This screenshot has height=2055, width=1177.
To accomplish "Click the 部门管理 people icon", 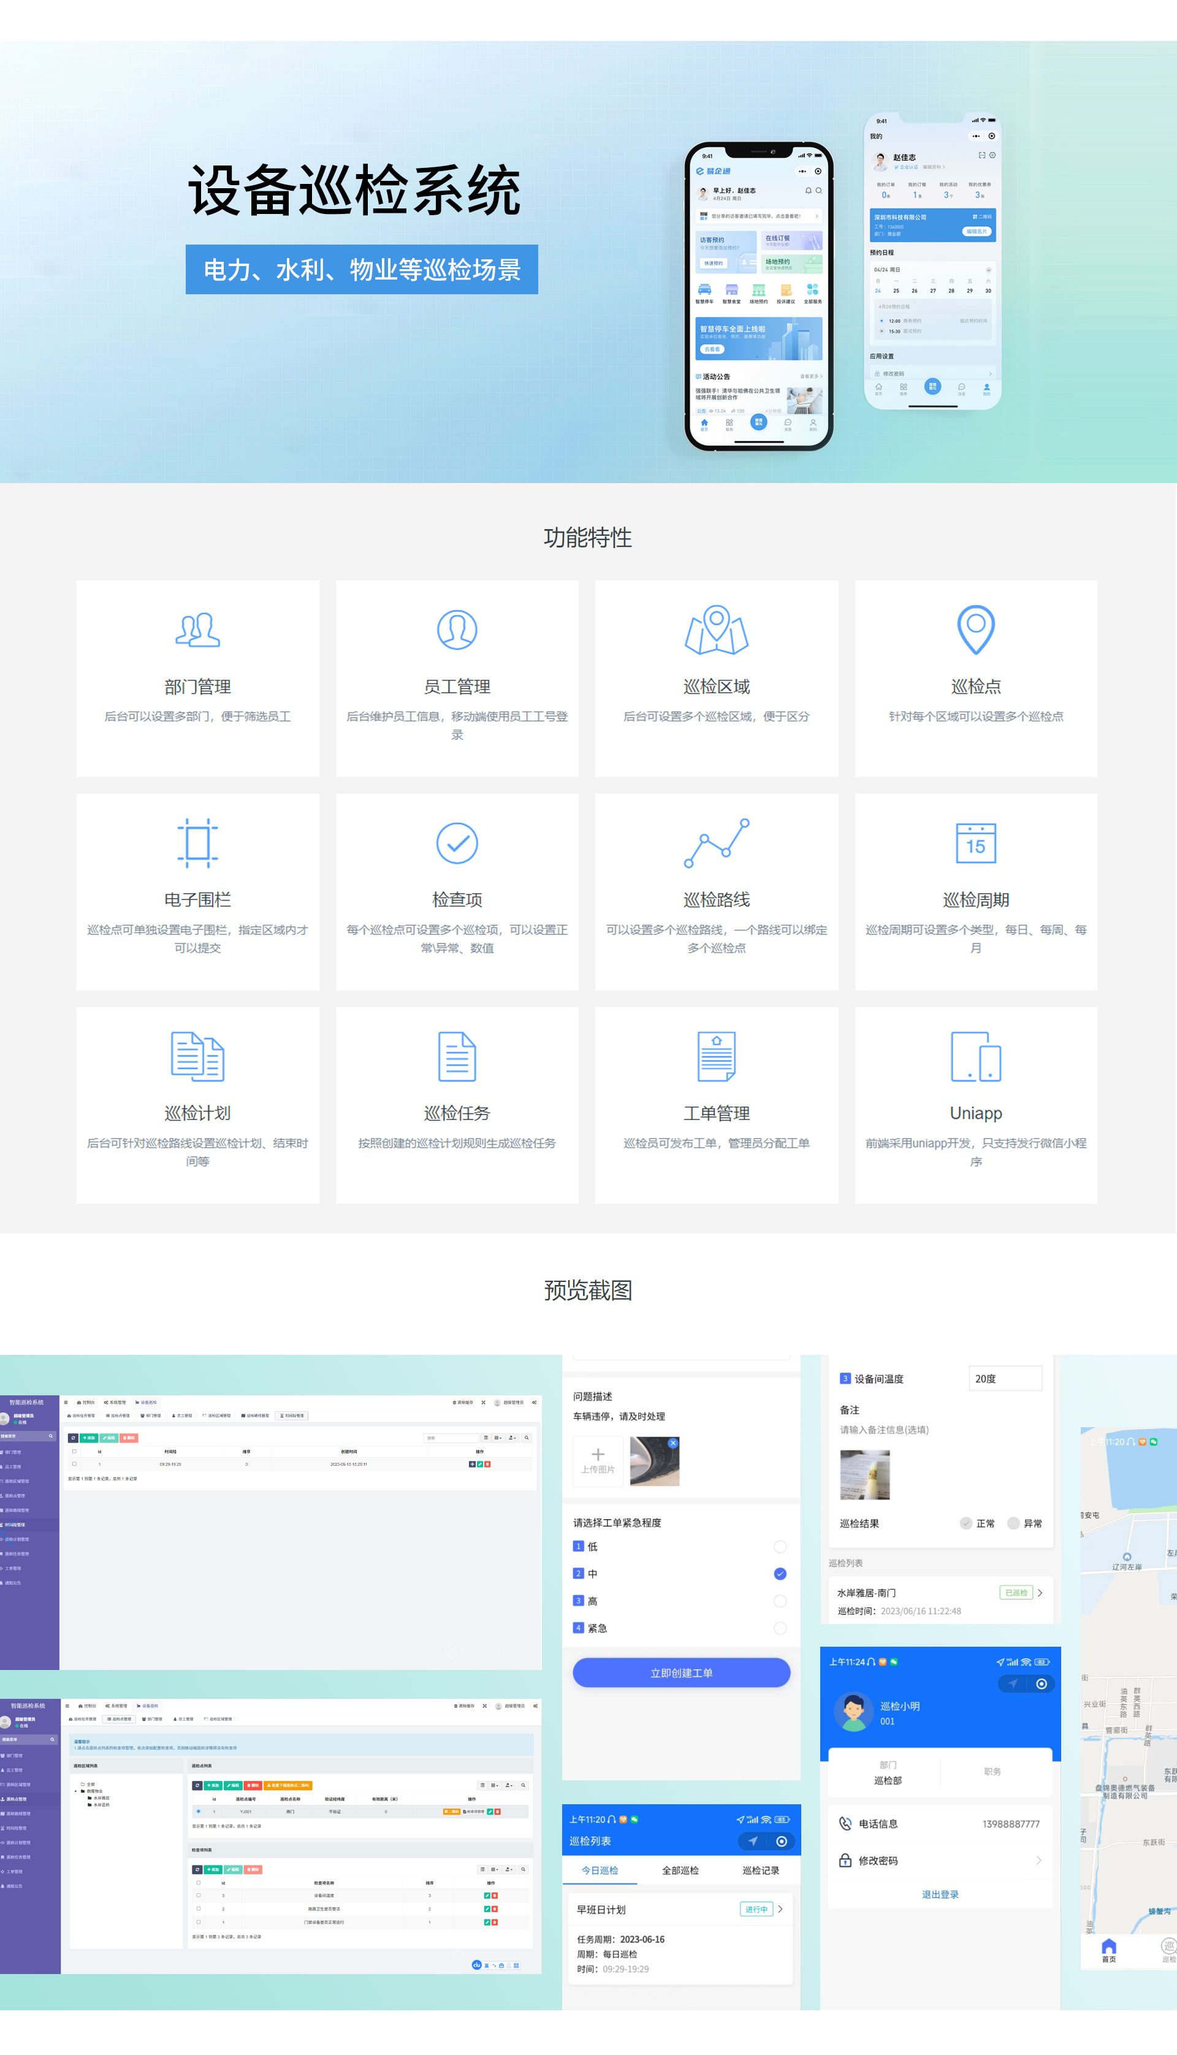I will (x=197, y=630).
